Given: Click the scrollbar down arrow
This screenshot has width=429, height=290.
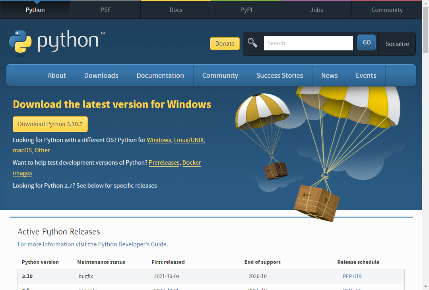Looking at the screenshot, I should click(425, 287).
